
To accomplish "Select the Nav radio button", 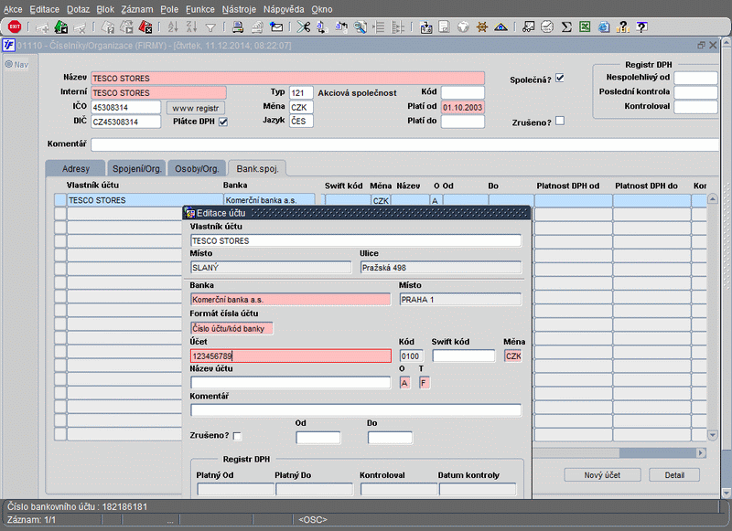I will pos(8,64).
